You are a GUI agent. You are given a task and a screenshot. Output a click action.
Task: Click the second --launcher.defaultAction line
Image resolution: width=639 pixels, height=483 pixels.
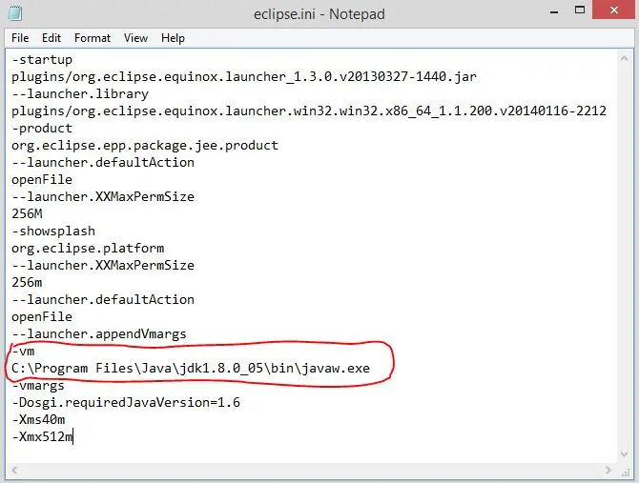coord(103,299)
